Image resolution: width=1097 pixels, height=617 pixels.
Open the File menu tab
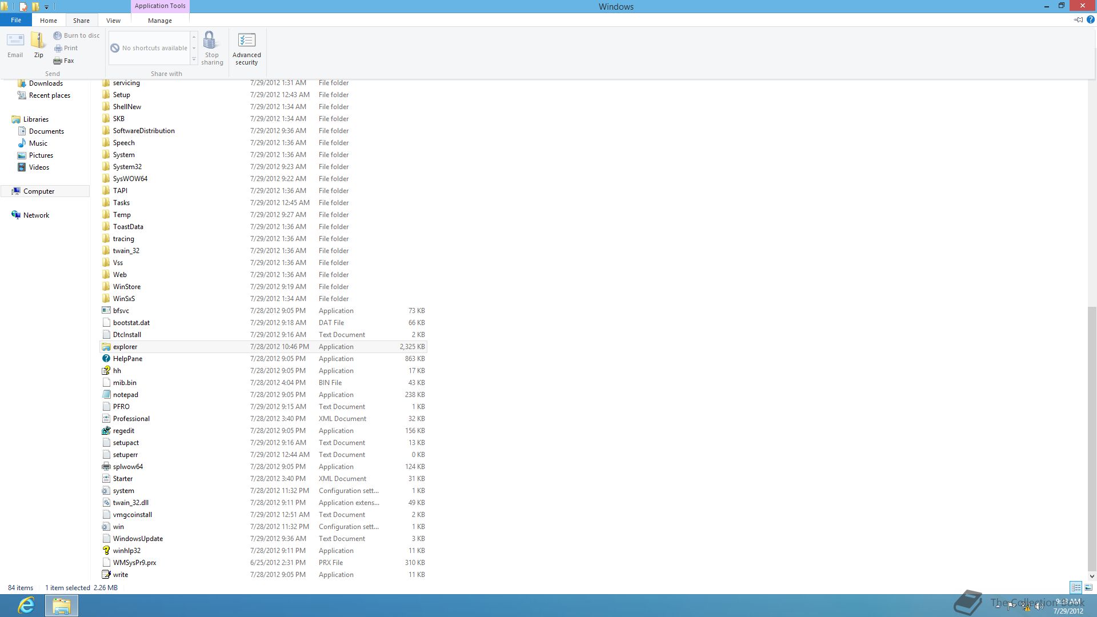16,20
